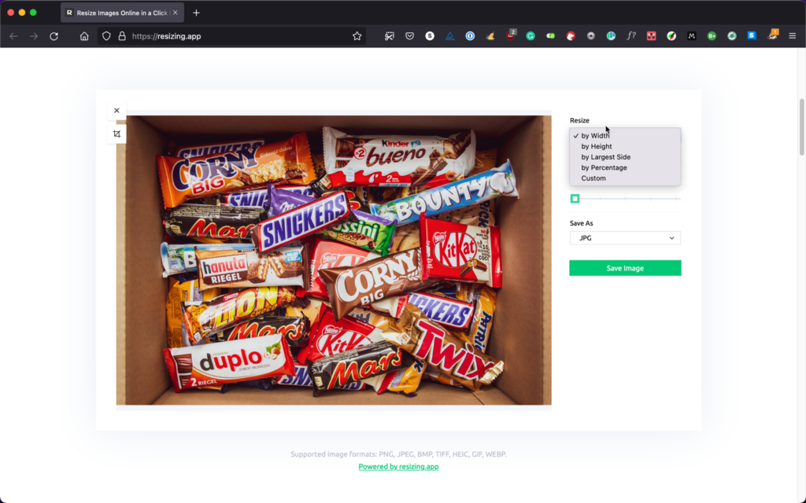The height and width of the screenshot is (503, 806).
Task: Expand the Save As JPG format dropdown
Action: (x=625, y=238)
